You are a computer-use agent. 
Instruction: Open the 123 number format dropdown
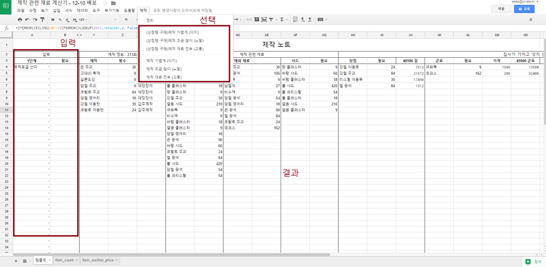(83, 20)
